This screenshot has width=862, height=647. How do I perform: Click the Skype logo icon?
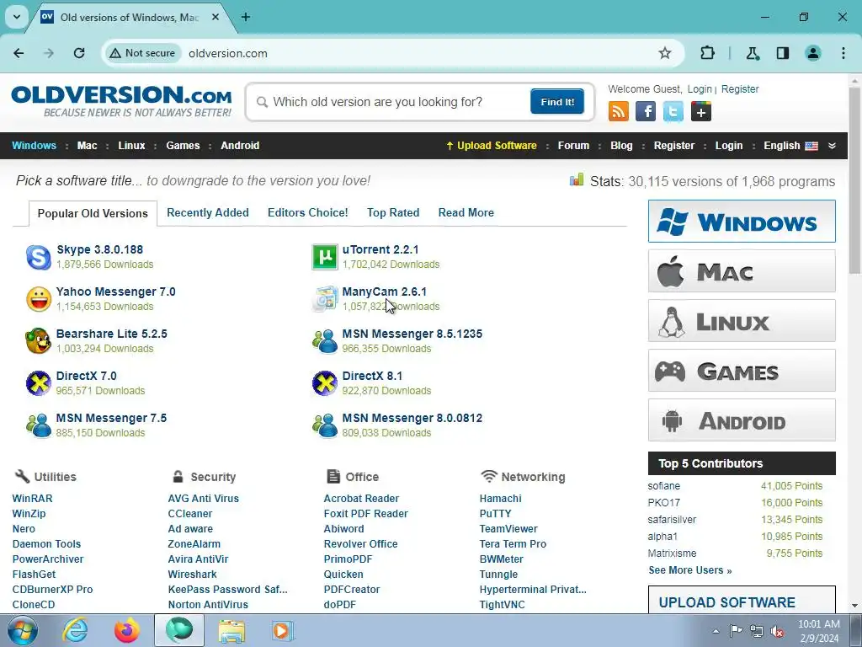pos(39,257)
